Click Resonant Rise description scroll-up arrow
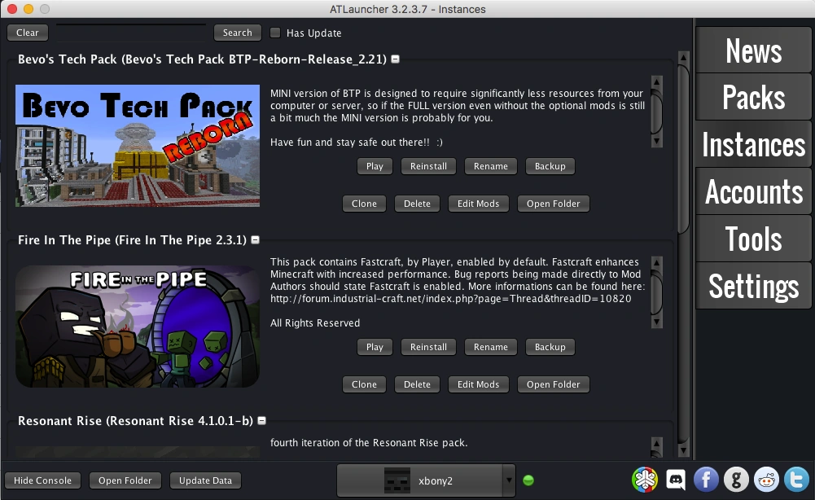 tap(657, 443)
